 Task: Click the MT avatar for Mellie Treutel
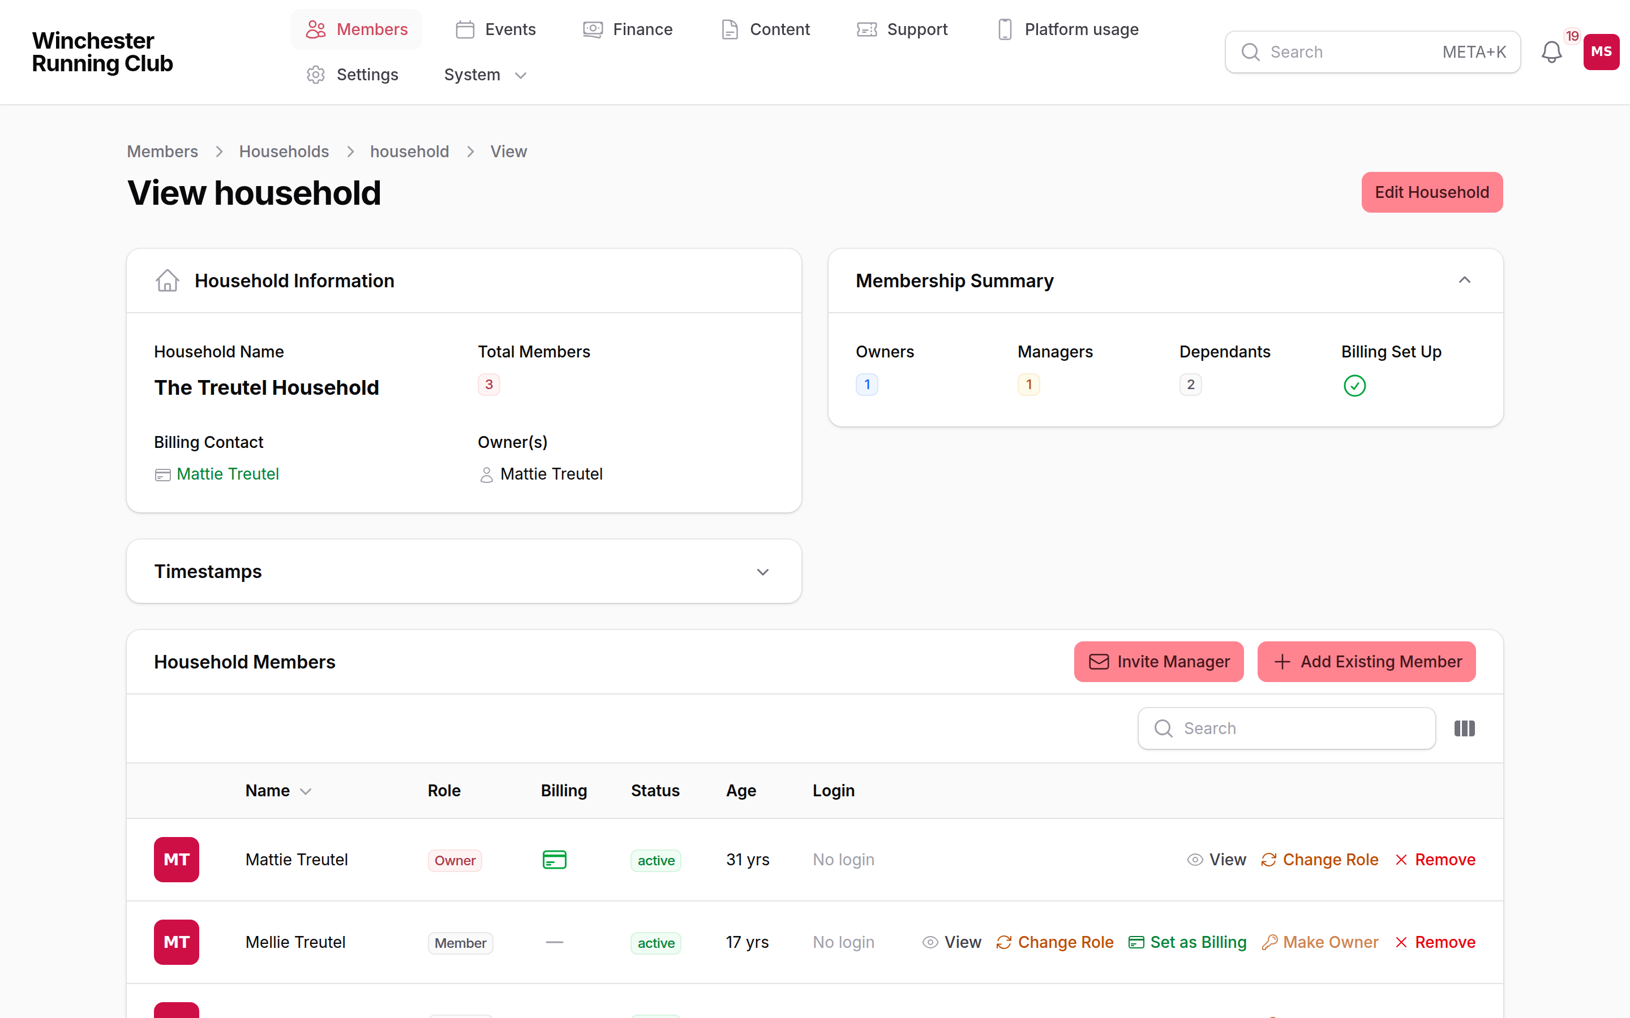[177, 942]
